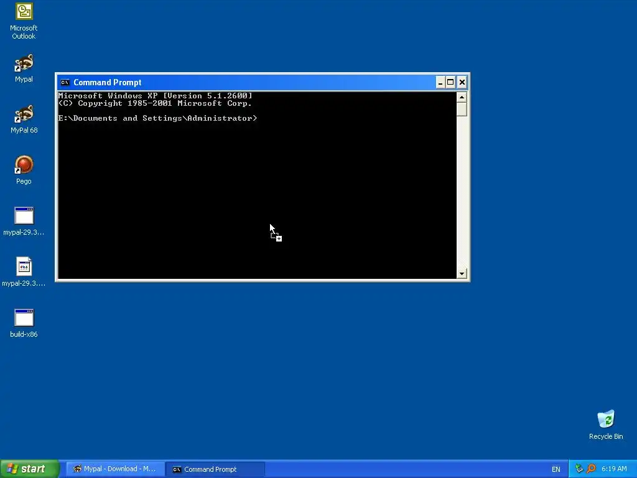Click the "E:\Documents and Settings\Administrator>" prompt line
The height and width of the screenshot is (478, 637).
click(157, 118)
